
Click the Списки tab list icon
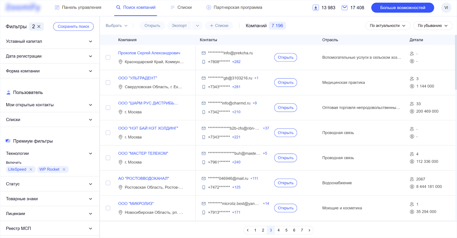173,7
